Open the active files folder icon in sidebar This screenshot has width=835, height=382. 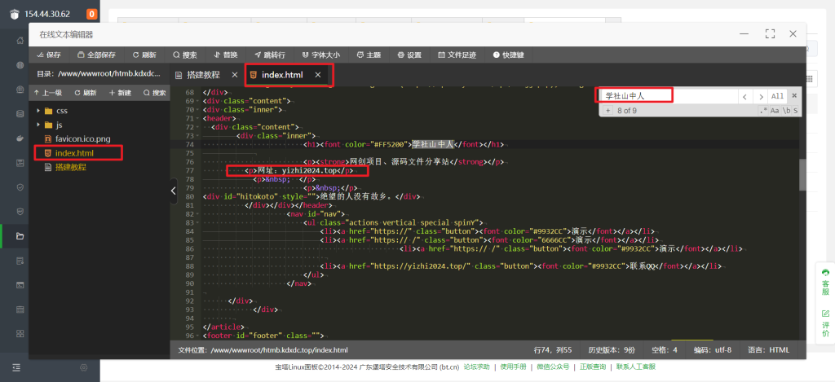coord(20,236)
